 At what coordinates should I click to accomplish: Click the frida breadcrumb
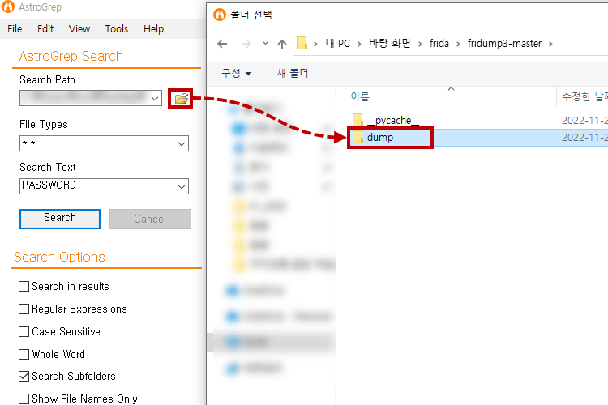pyautogui.click(x=439, y=44)
